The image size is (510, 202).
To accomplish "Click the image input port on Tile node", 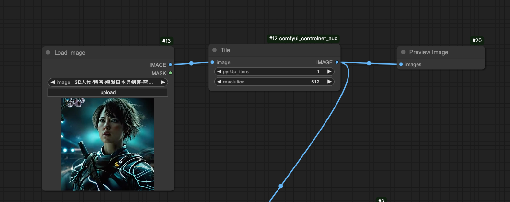I will click(212, 62).
